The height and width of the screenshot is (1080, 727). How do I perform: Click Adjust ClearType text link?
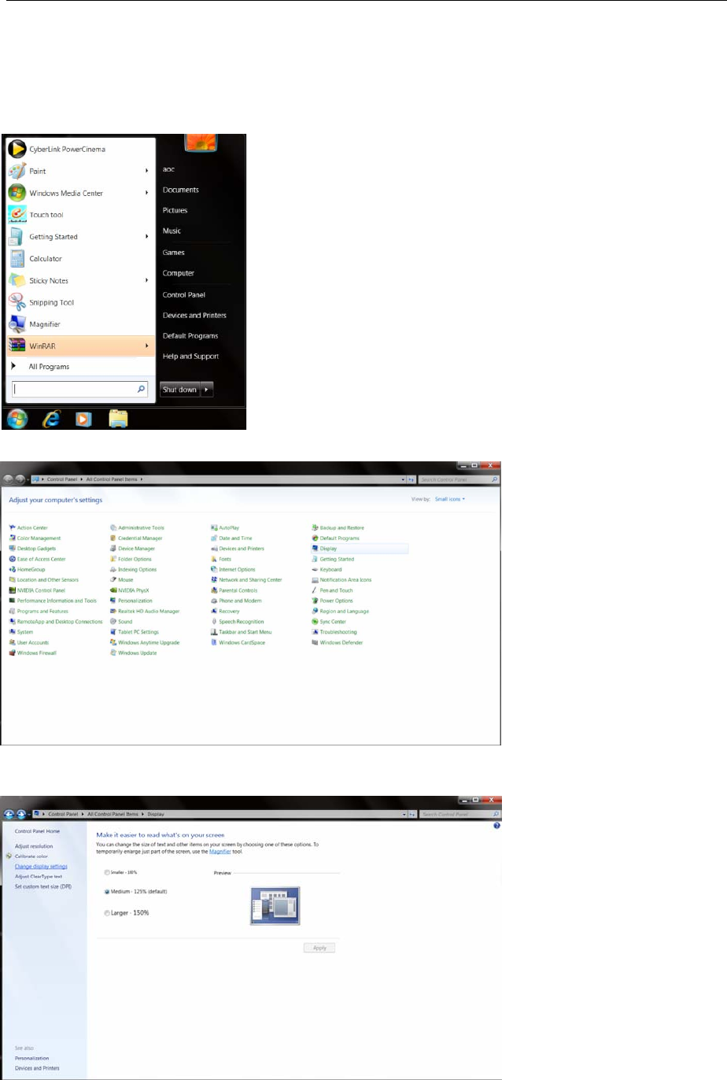coord(38,877)
